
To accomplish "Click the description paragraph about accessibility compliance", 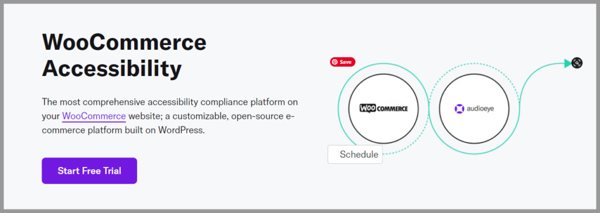I will [x=170, y=116].
